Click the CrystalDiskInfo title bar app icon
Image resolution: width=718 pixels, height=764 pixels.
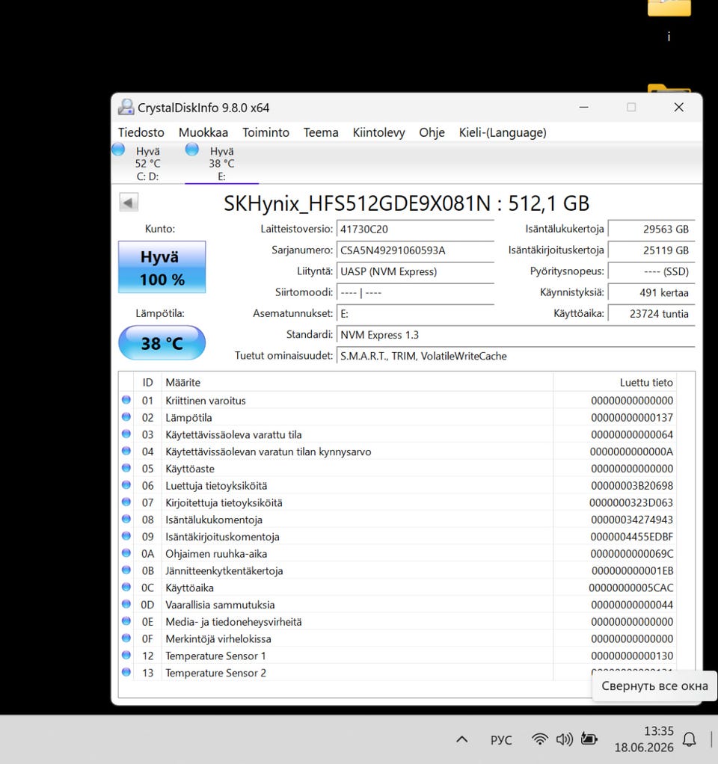(126, 107)
